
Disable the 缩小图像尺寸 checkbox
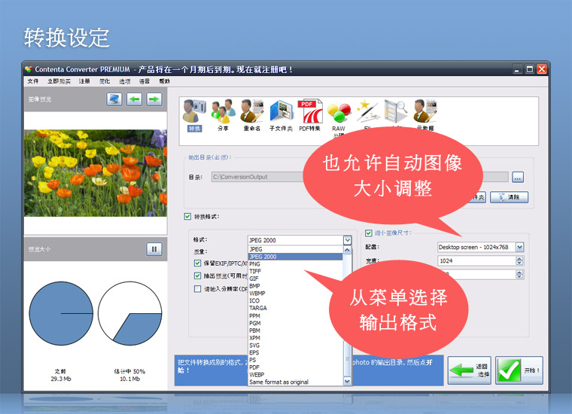tap(369, 233)
